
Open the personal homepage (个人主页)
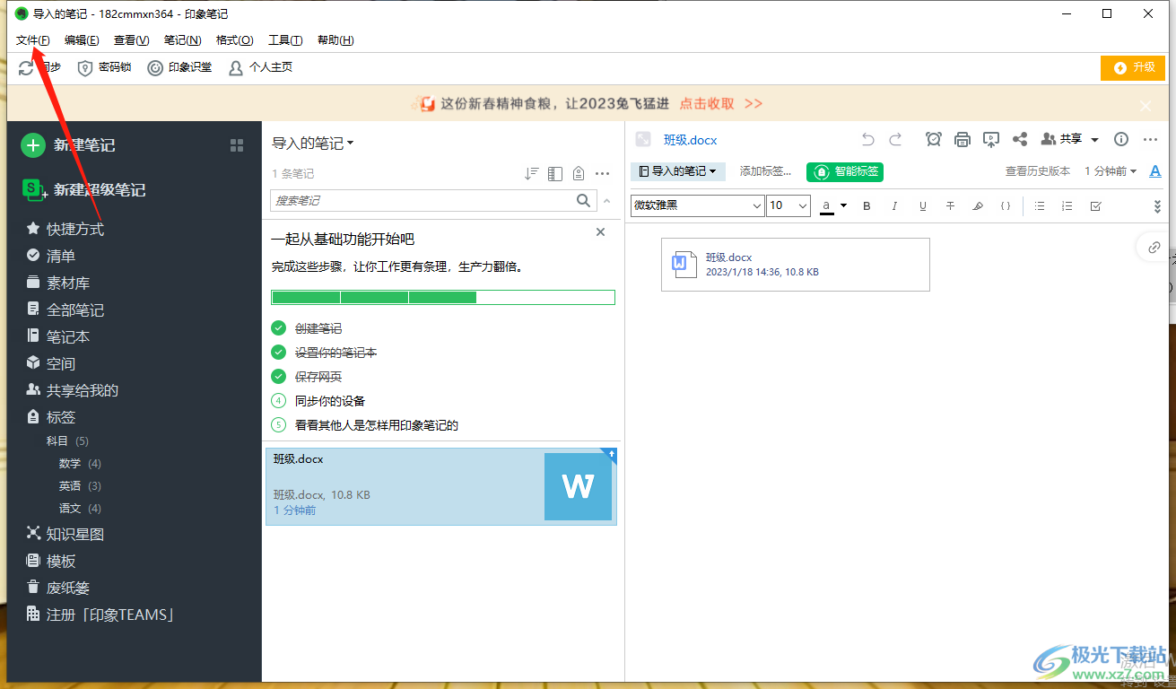pyautogui.click(x=260, y=67)
